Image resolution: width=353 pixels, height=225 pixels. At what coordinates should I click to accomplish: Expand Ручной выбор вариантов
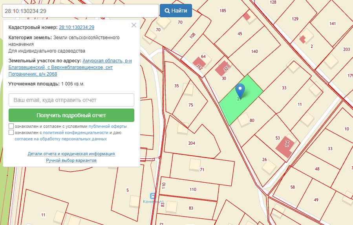[x=71, y=160]
